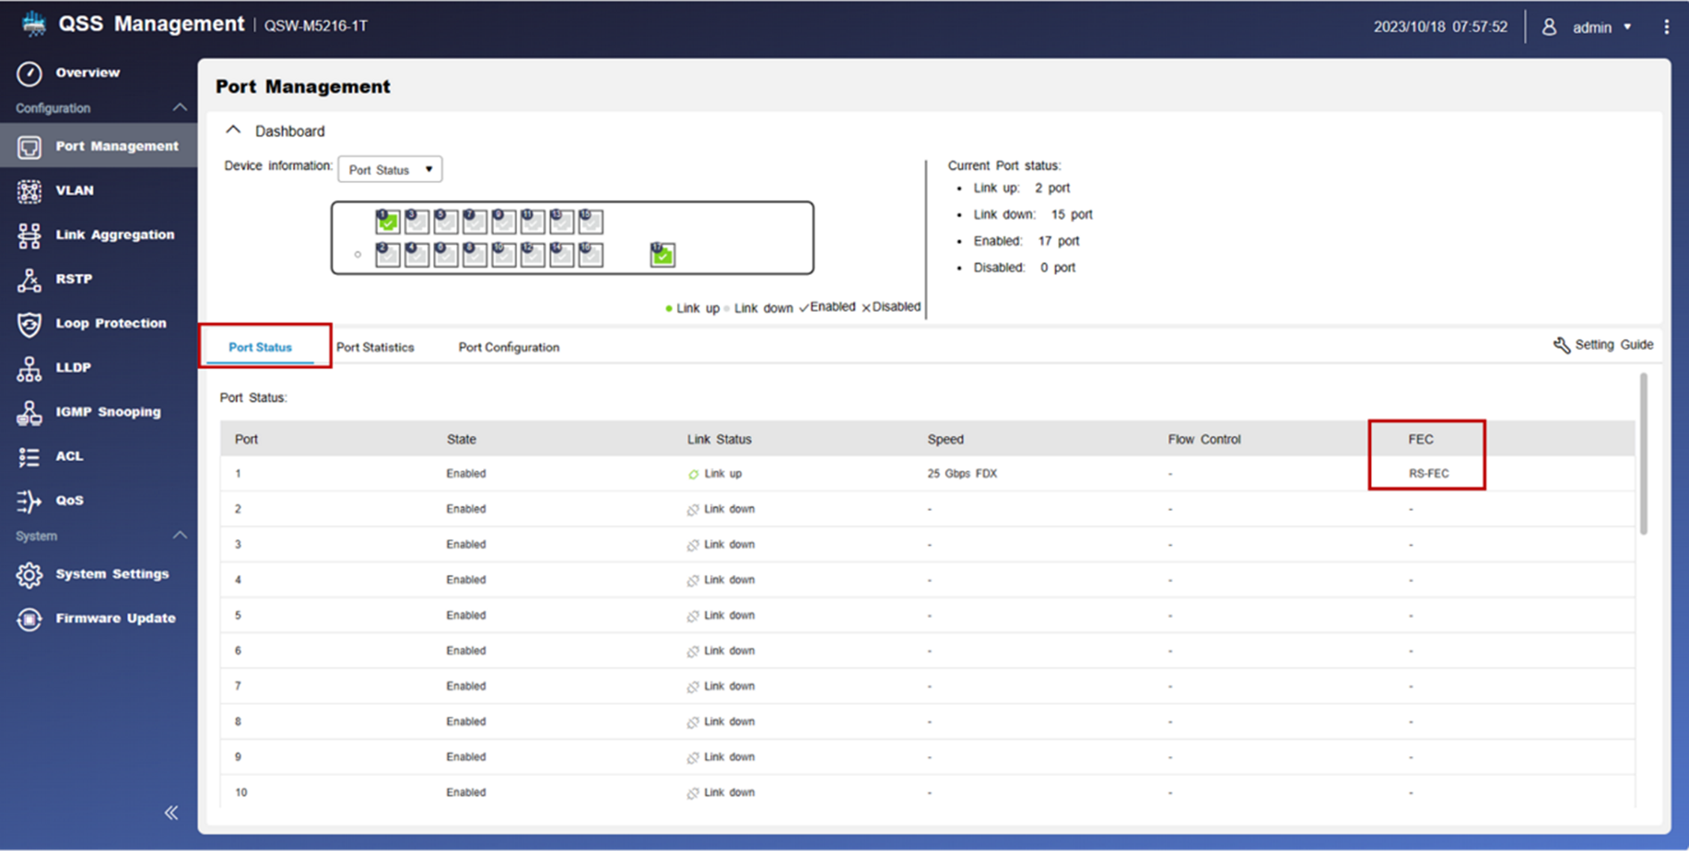Screen dimensions: 1689x851
Task: Click the QoS sidebar icon
Action: [29, 501]
